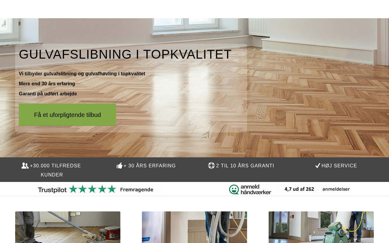The height and width of the screenshot is (243, 389).
Task: Open the '4,7 ud af 262' rating link
Action: (x=299, y=189)
